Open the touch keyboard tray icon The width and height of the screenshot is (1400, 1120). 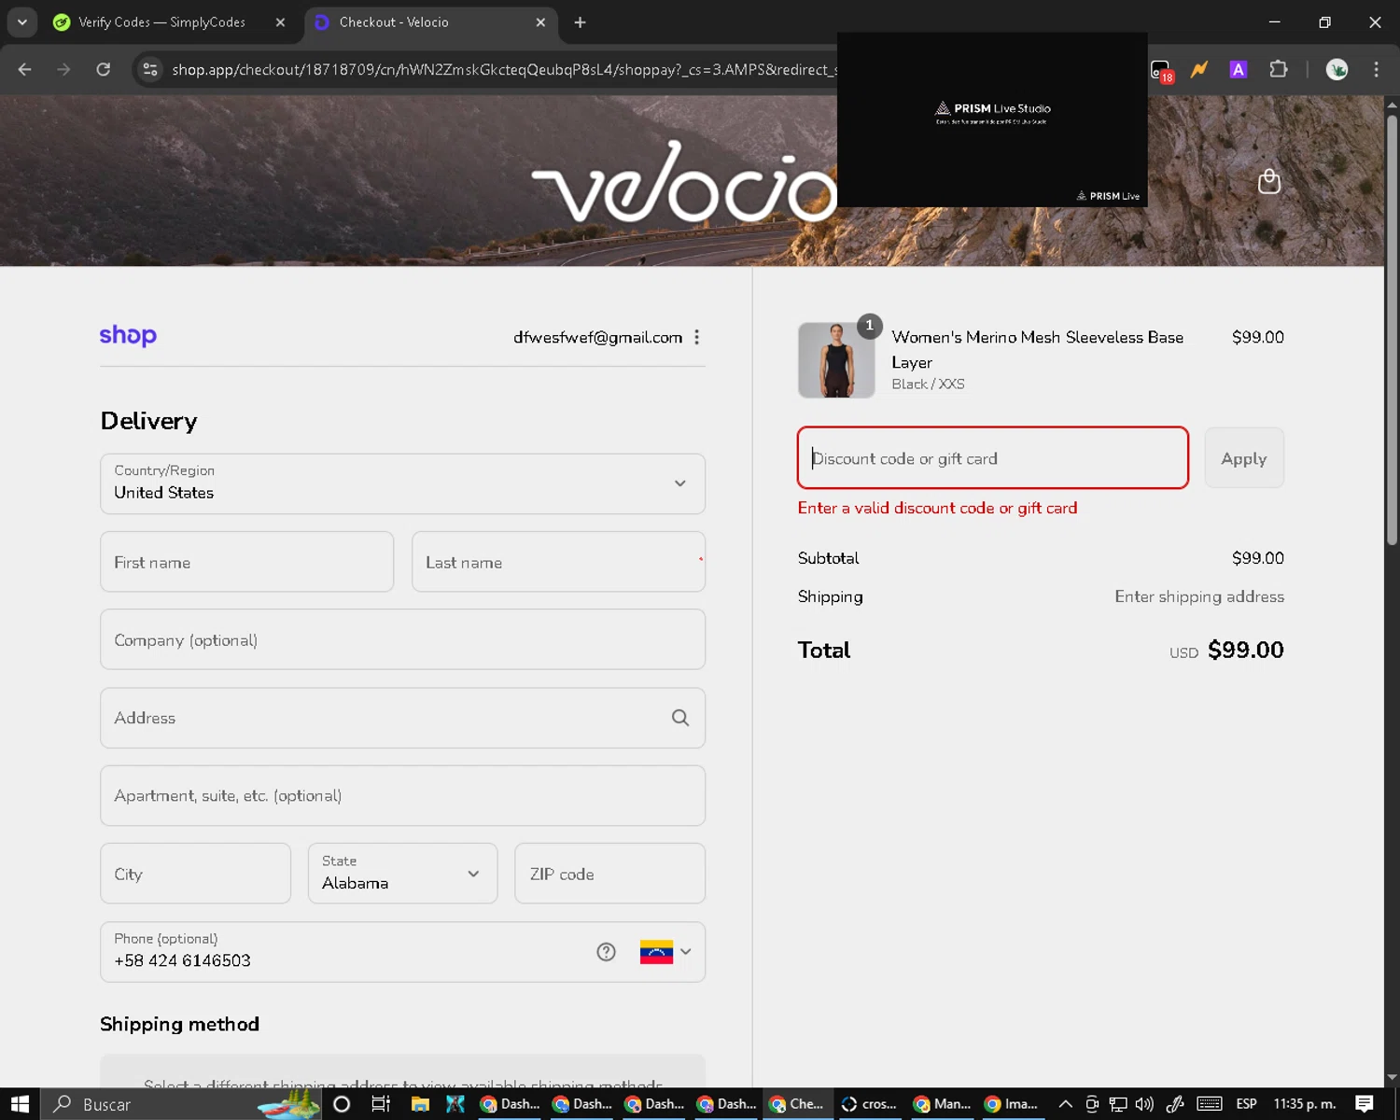coord(1210,1104)
